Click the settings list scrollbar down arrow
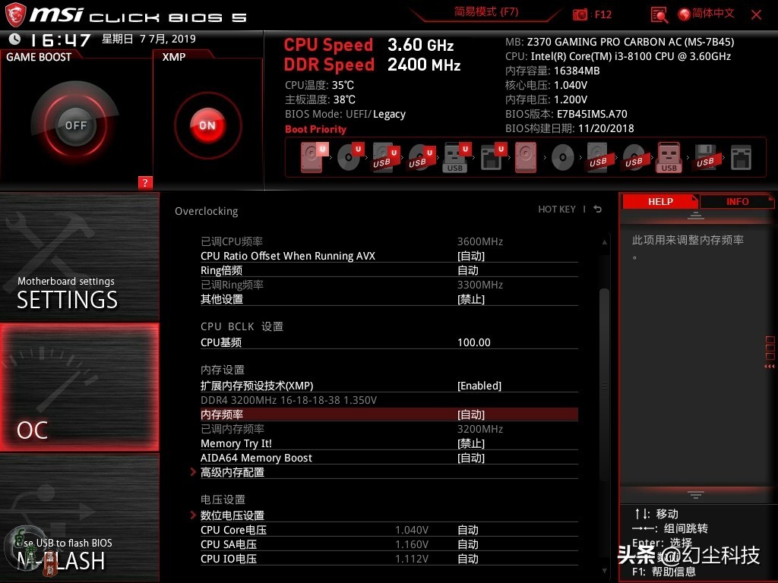Screen dimensions: 778x583 pyautogui.click(x=604, y=571)
